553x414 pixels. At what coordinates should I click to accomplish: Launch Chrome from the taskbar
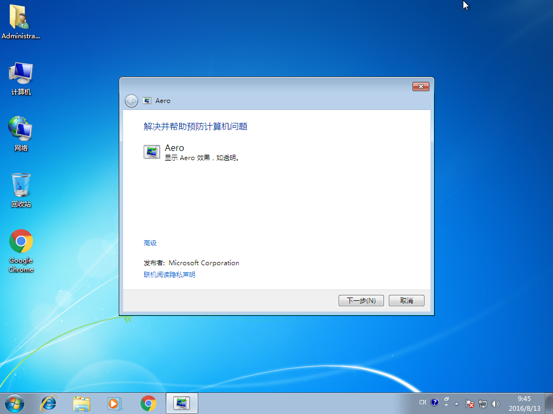point(149,403)
